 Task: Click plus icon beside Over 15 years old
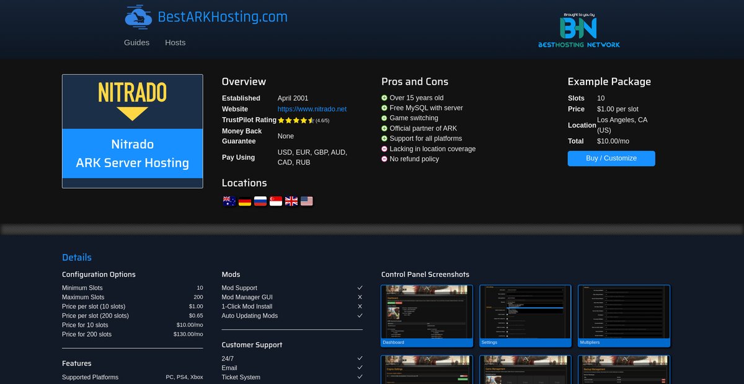pyautogui.click(x=384, y=98)
